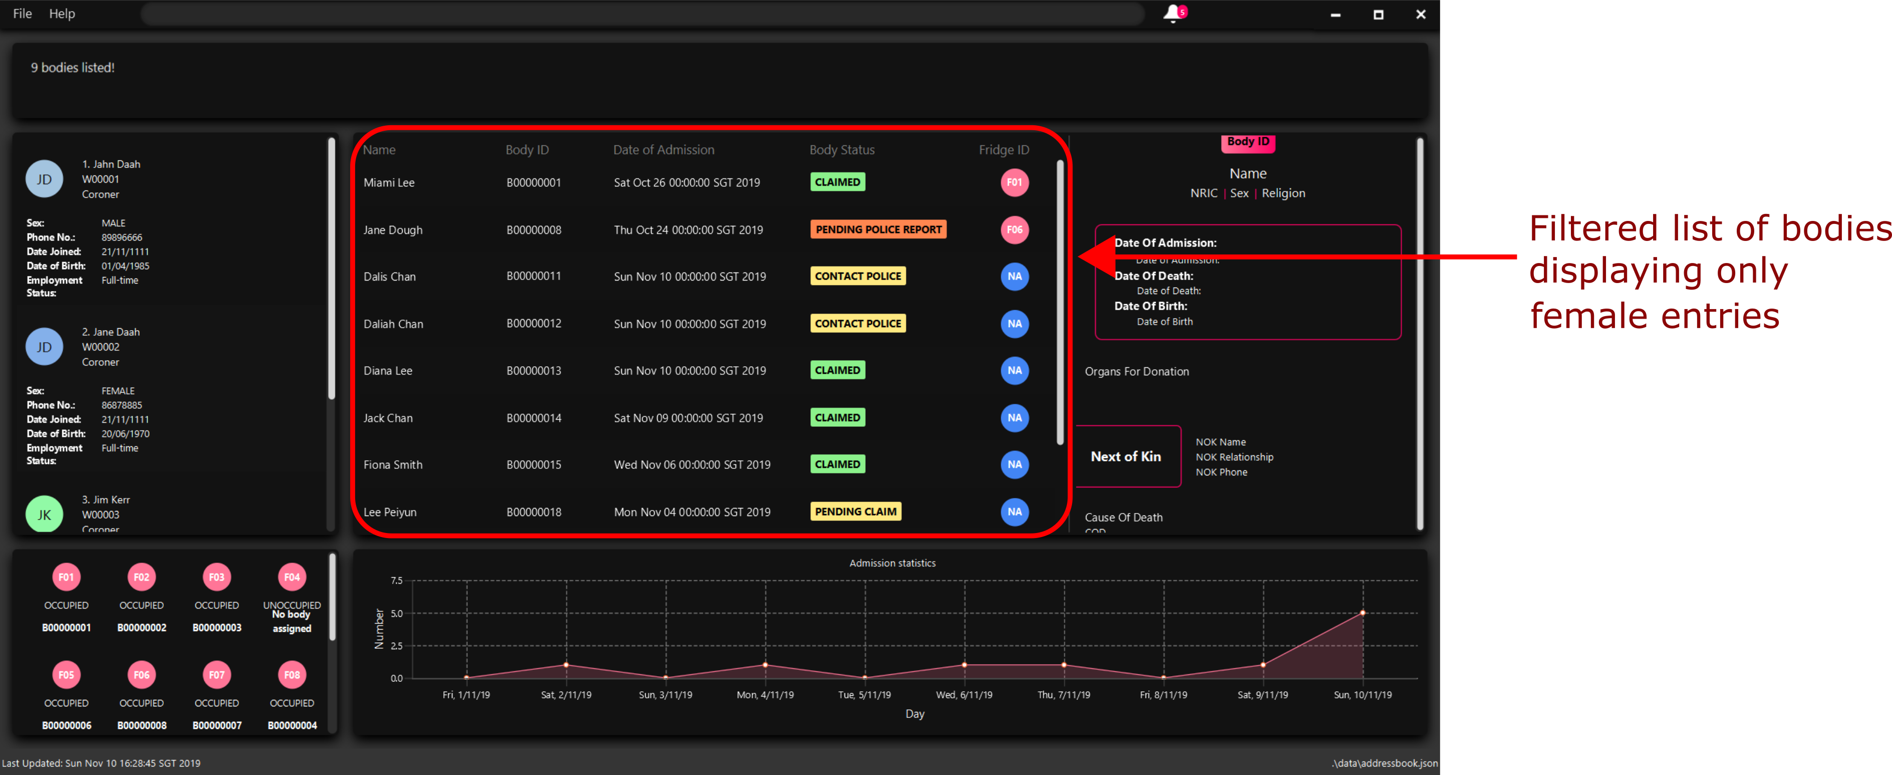Image resolution: width=1892 pixels, height=775 pixels.
Task: Click the CLAIMED status tag for Miami Lee
Action: tap(837, 182)
